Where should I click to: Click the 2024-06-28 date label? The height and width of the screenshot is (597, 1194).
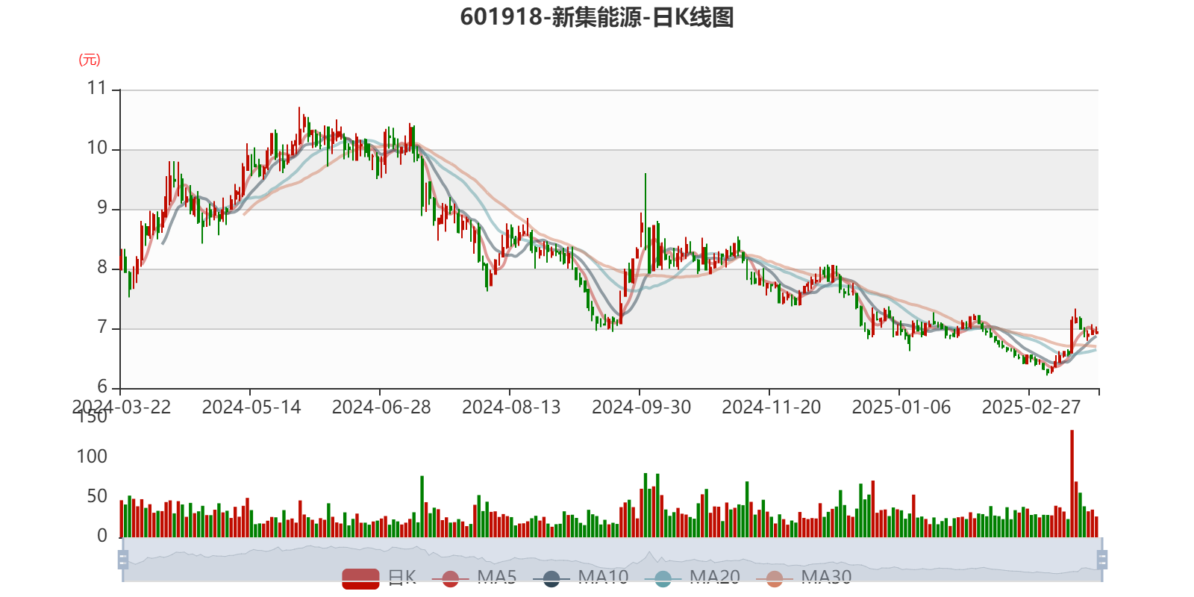pos(381,407)
